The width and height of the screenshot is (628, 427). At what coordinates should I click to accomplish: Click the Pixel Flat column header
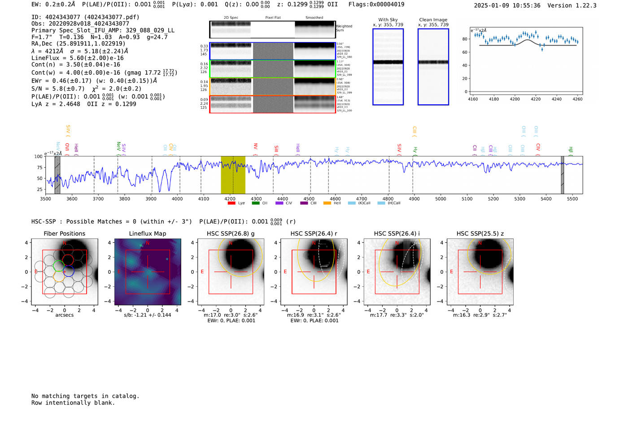273,18
